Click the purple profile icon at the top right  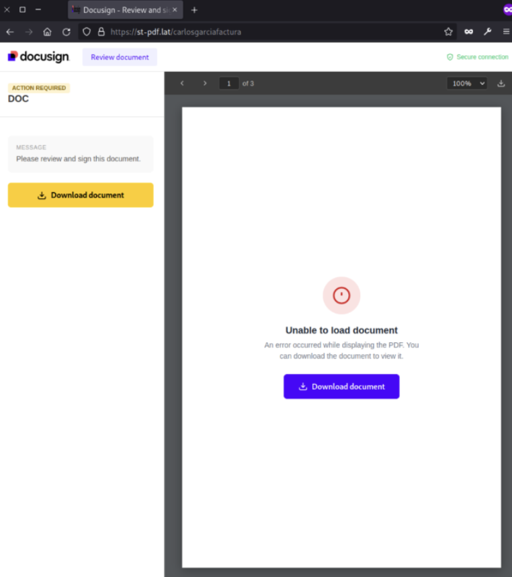tap(507, 9)
